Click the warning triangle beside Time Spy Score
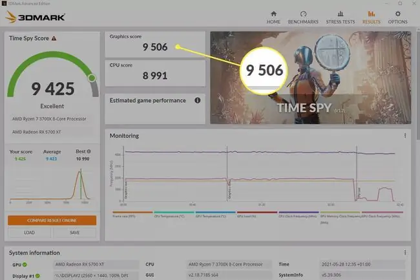Screen dimensions: 420x280 [54, 38]
